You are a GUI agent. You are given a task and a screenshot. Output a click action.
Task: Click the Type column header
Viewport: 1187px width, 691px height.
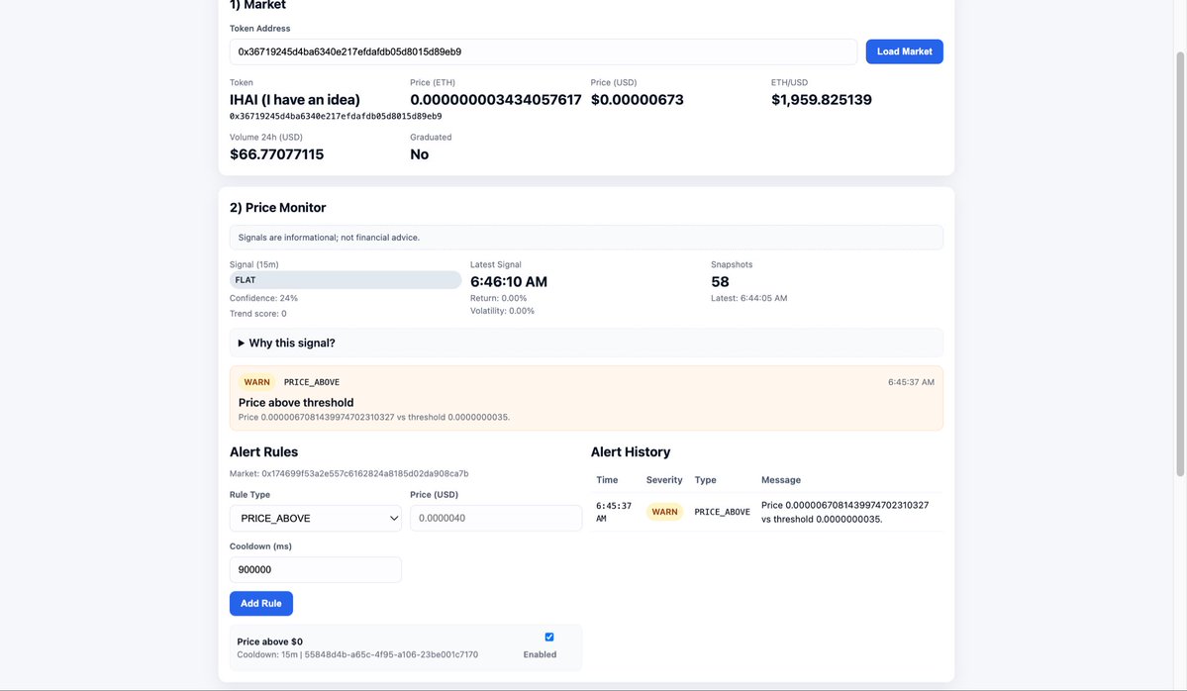[x=705, y=480]
